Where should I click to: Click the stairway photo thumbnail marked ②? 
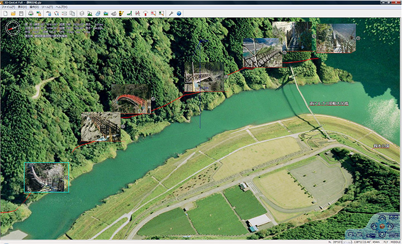pos(292,36)
